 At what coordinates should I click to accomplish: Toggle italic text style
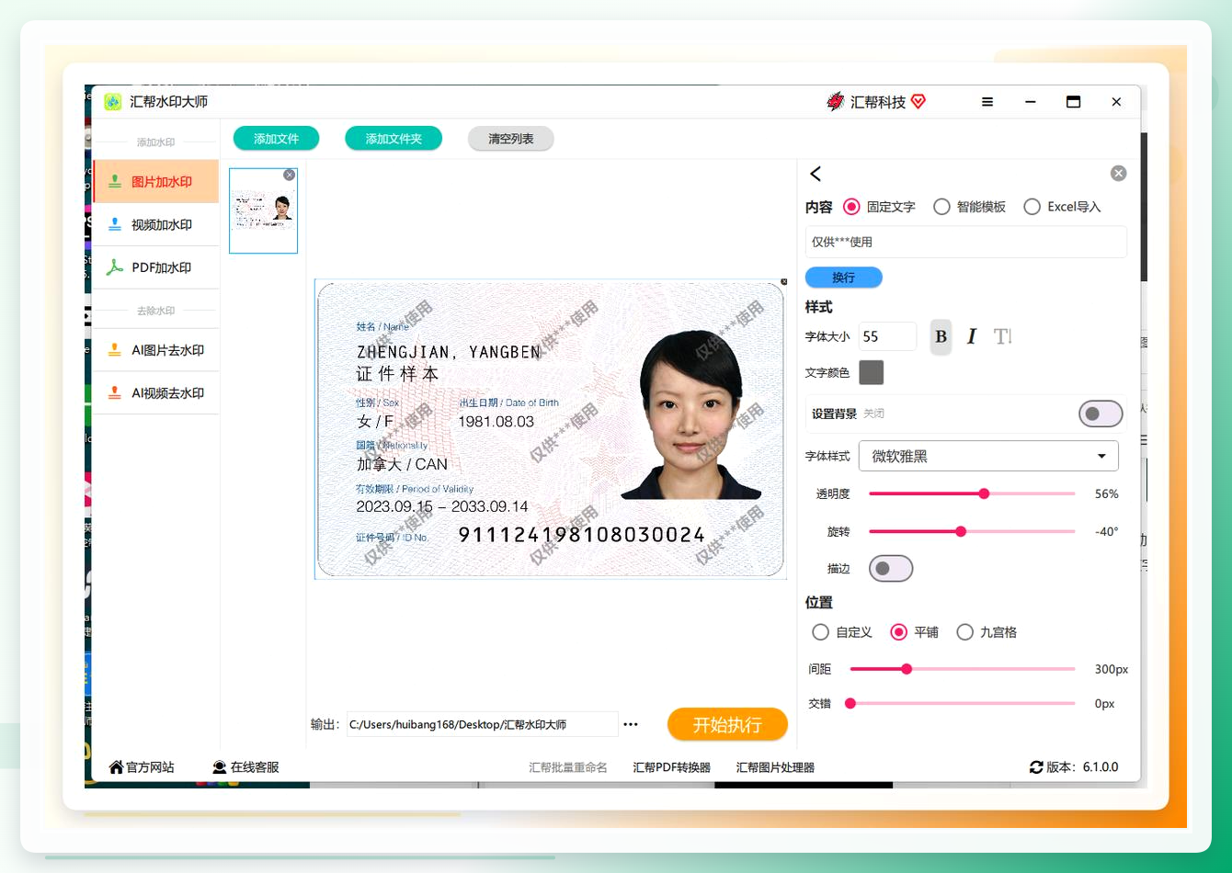pos(972,336)
